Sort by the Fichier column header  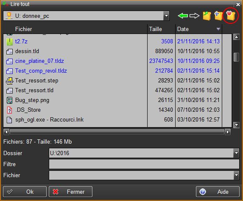[75, 29]
